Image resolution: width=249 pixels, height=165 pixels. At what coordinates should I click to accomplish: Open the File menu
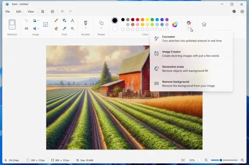[7, 12]
